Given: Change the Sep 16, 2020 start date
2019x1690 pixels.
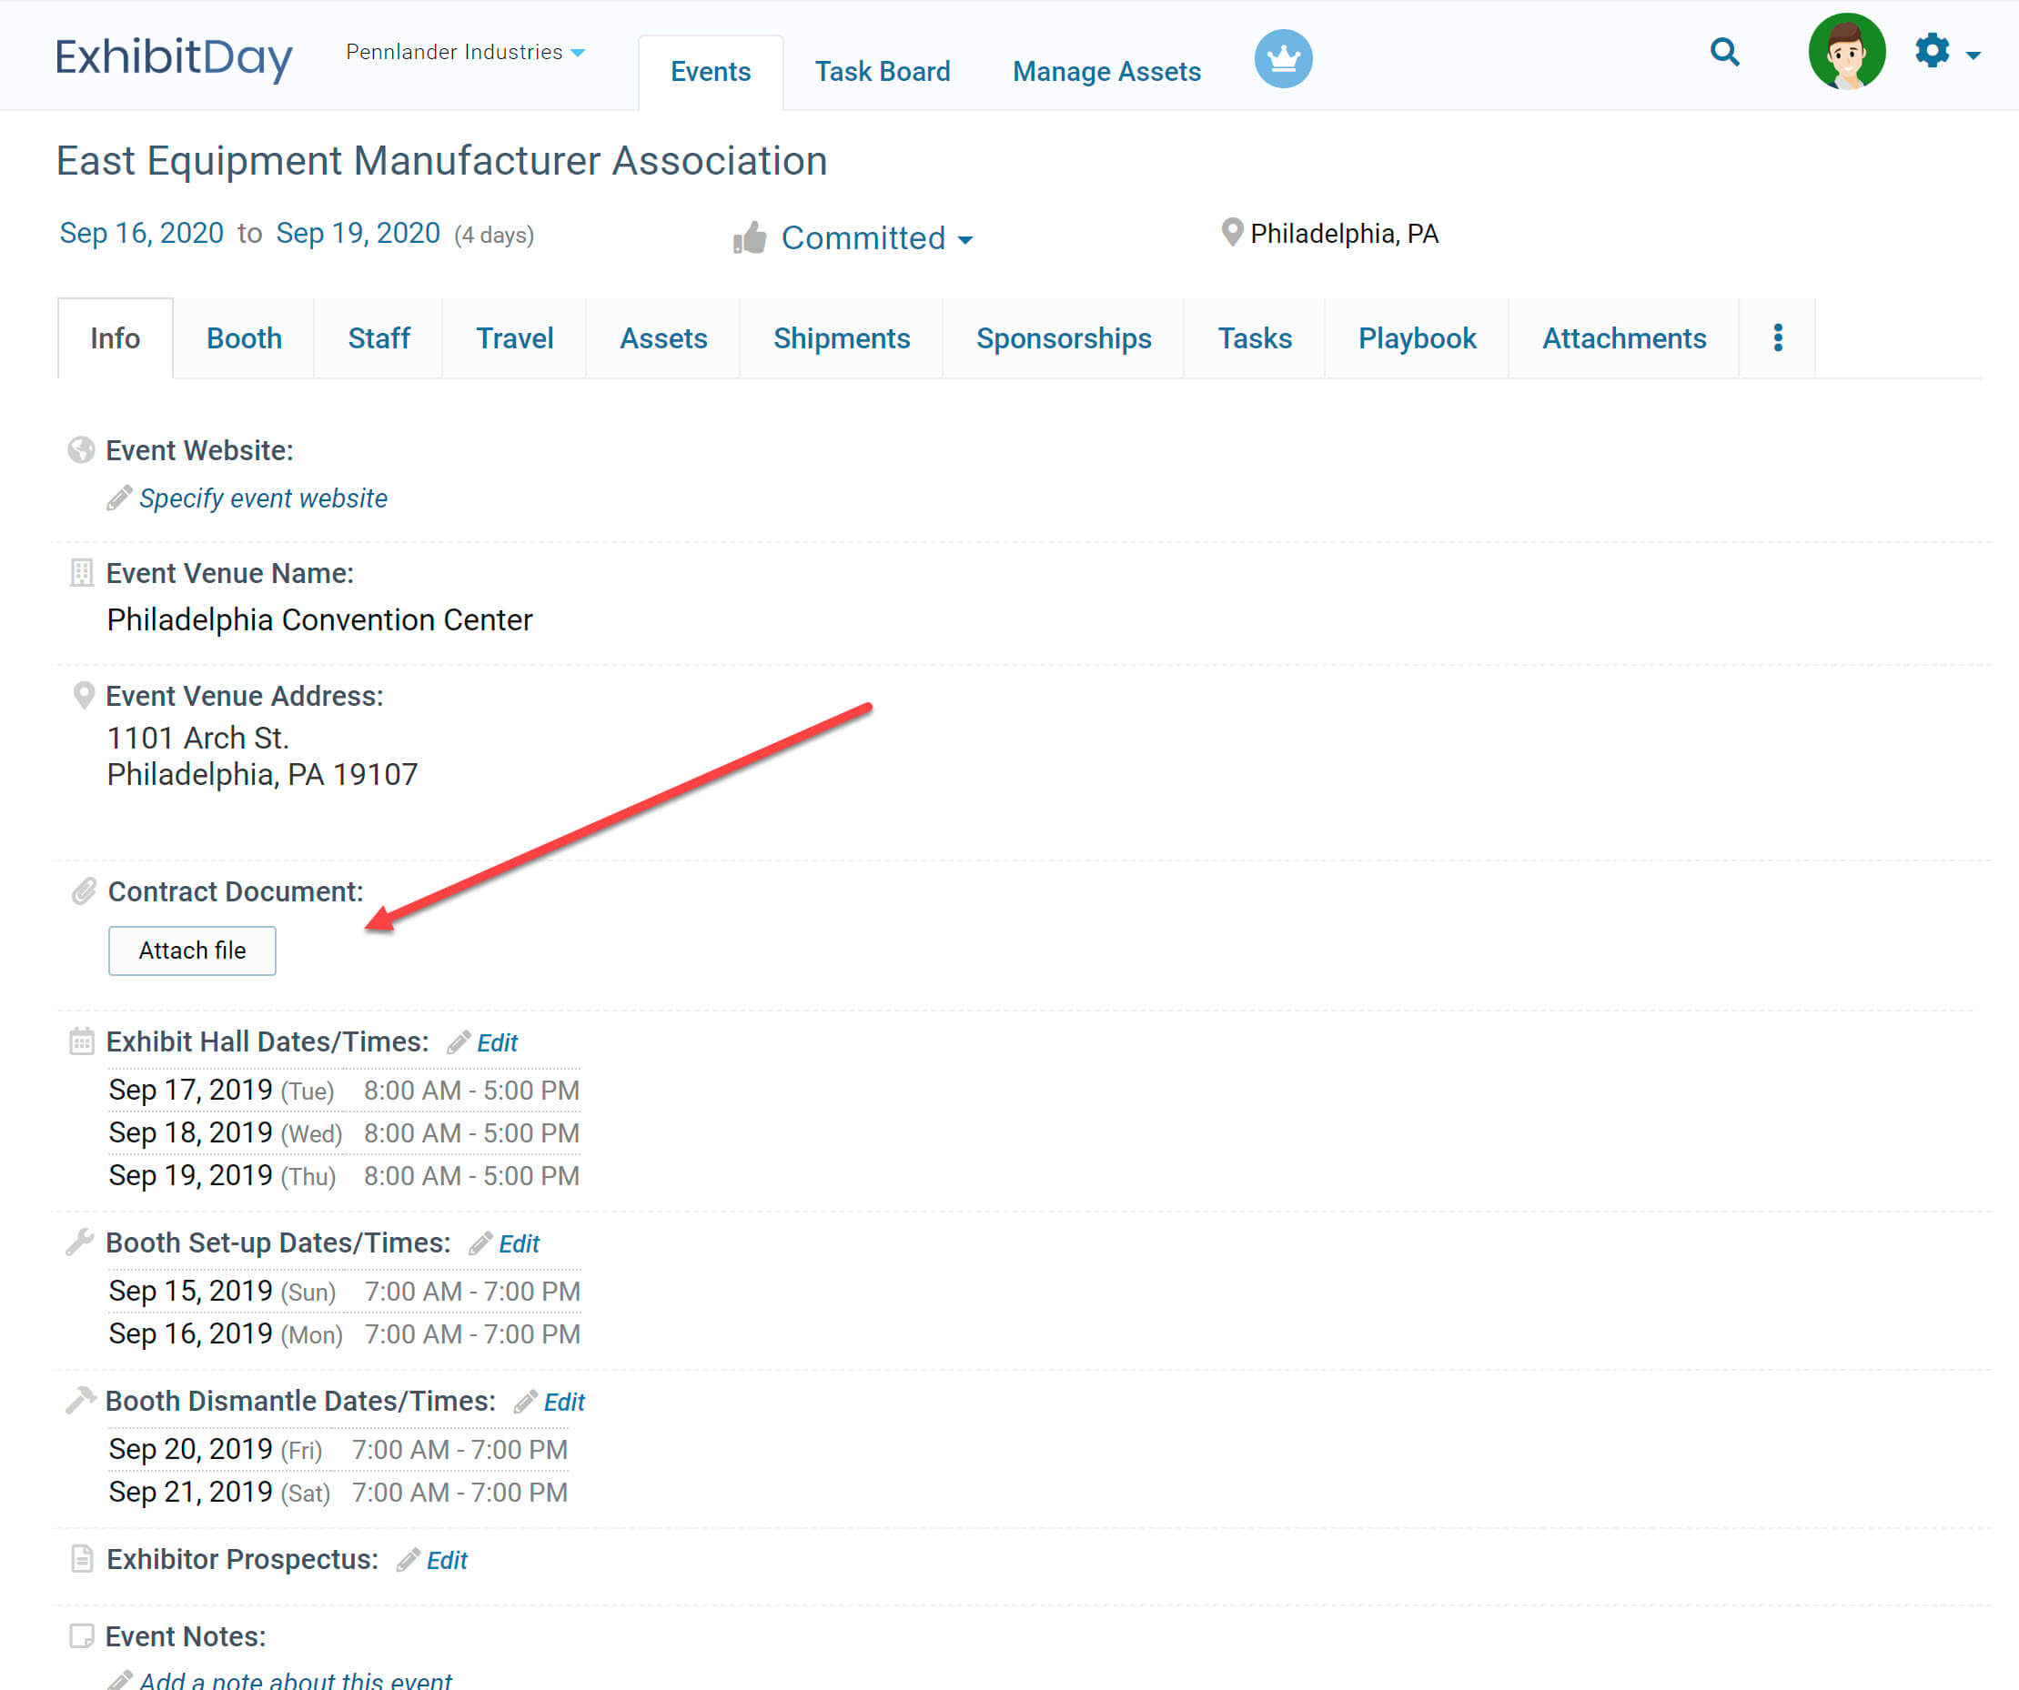Looking at the screenshot, I should (141, 234).
